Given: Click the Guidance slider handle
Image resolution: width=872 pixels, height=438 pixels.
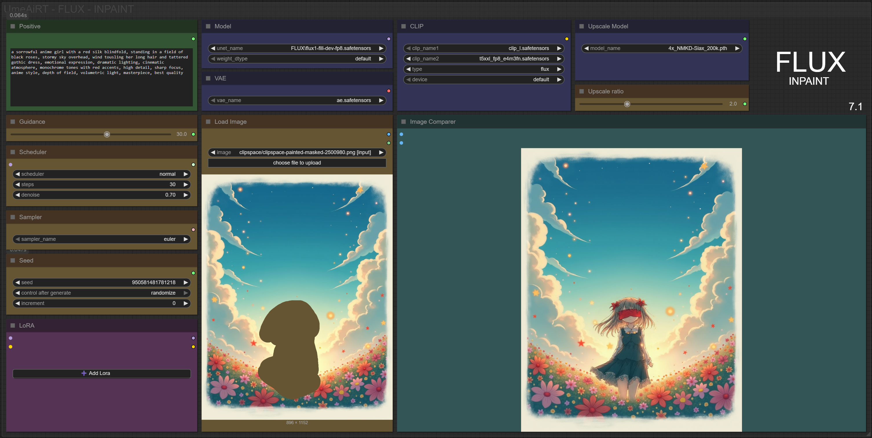Looking at the screenshot, I should pyautogui.click(x=107, y=134).
